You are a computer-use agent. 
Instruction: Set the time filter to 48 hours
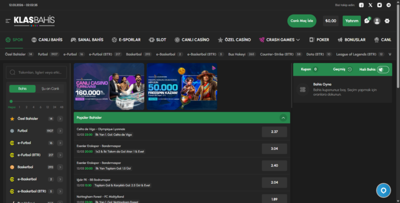tap(61, 107)
